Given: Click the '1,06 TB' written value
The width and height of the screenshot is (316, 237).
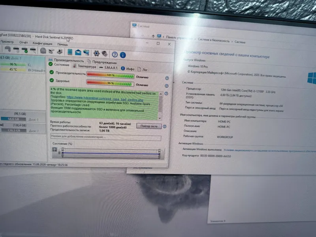Looking at the screenshot, I should 104,131.
